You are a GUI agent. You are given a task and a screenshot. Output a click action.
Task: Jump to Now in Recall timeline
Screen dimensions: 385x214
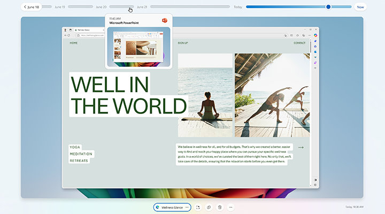tap(360, 7)
